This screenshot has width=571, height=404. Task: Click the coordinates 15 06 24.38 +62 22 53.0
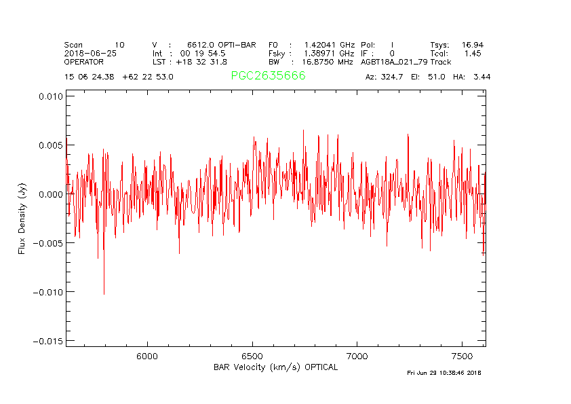click(119, 77)
